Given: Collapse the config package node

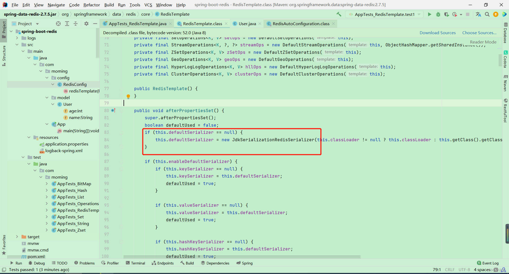Looking at the screenshot, I should (x=47, y=78).
